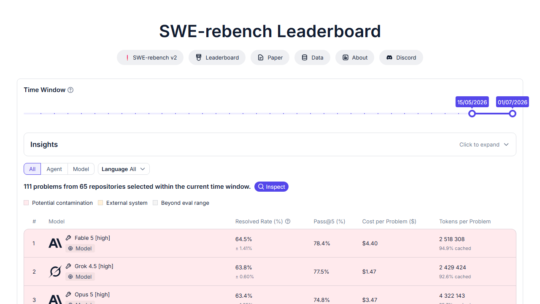Toggle the External system legend box
This screenshot has width=540, height=304.
(100, 203)
